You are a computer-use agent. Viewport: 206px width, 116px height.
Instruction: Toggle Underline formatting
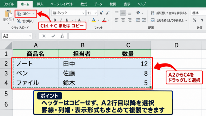click(x=67, y=20)
